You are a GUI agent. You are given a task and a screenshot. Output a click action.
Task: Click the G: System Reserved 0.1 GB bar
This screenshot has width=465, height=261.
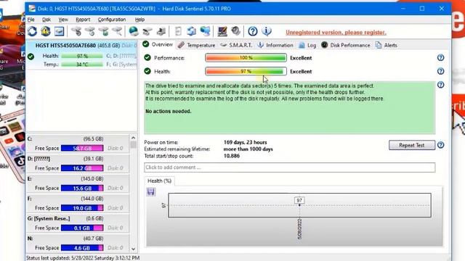[82, 228]
